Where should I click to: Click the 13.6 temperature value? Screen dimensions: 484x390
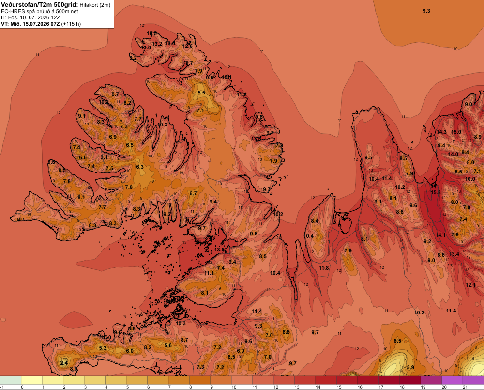[x=256, y=139]
